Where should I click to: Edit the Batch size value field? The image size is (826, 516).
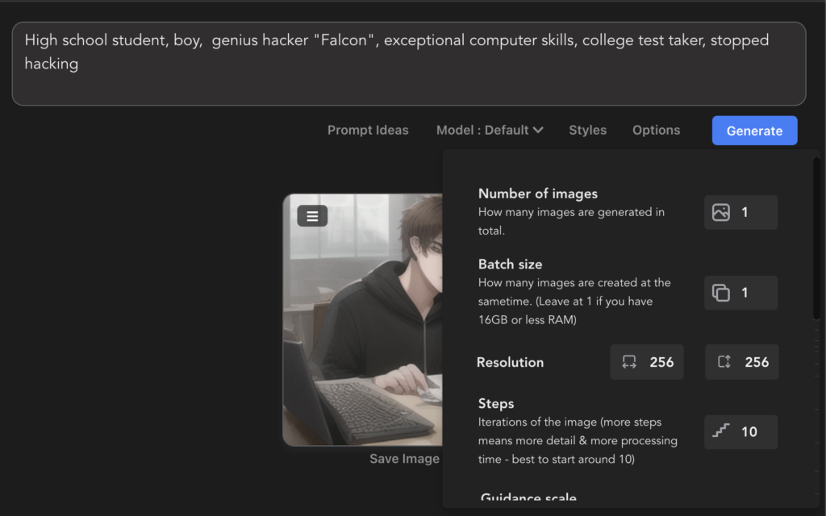[x=755, y=293]
